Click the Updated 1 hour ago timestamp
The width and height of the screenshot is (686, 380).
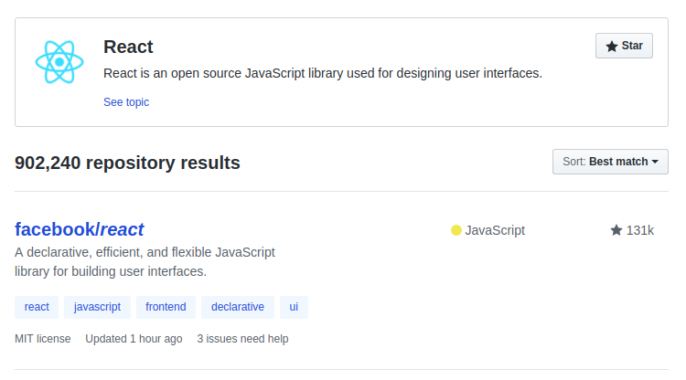coord(134,339)
